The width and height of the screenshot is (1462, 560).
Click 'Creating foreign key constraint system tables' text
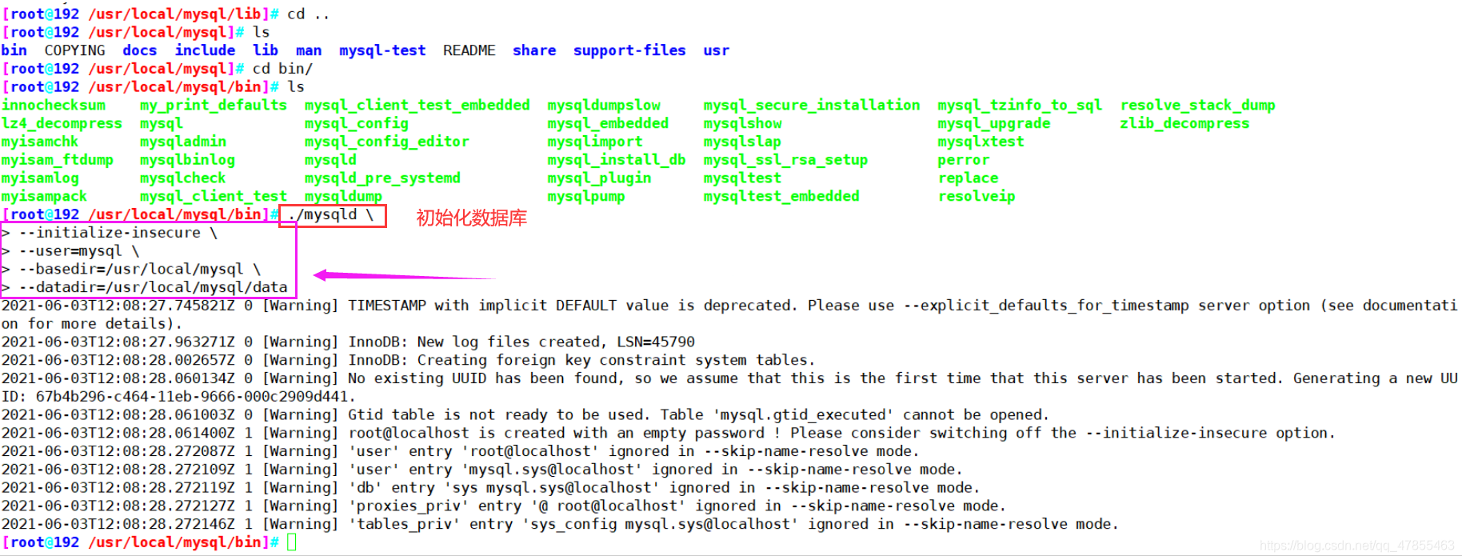point(613,360)
